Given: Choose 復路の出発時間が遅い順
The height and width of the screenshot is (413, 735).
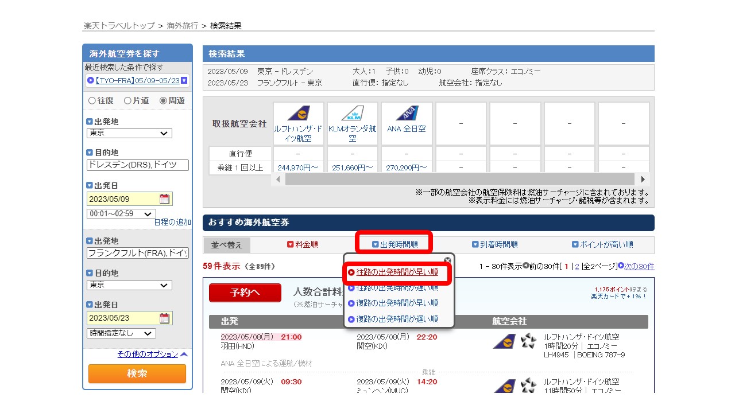Looking at the screenshot, I should point(393,319).
